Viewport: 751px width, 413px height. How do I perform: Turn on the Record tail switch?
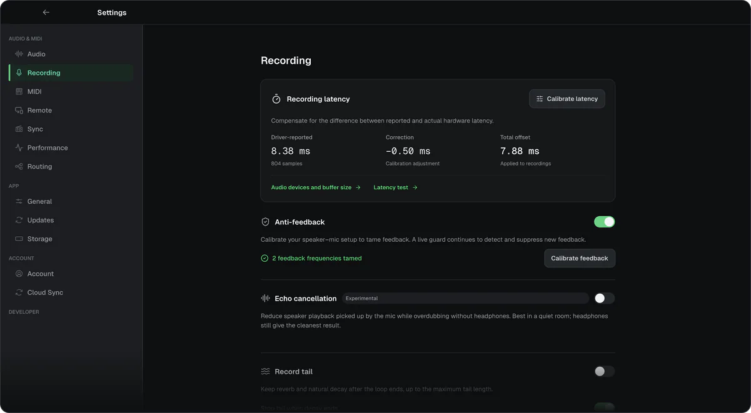[x=604, y=372]
